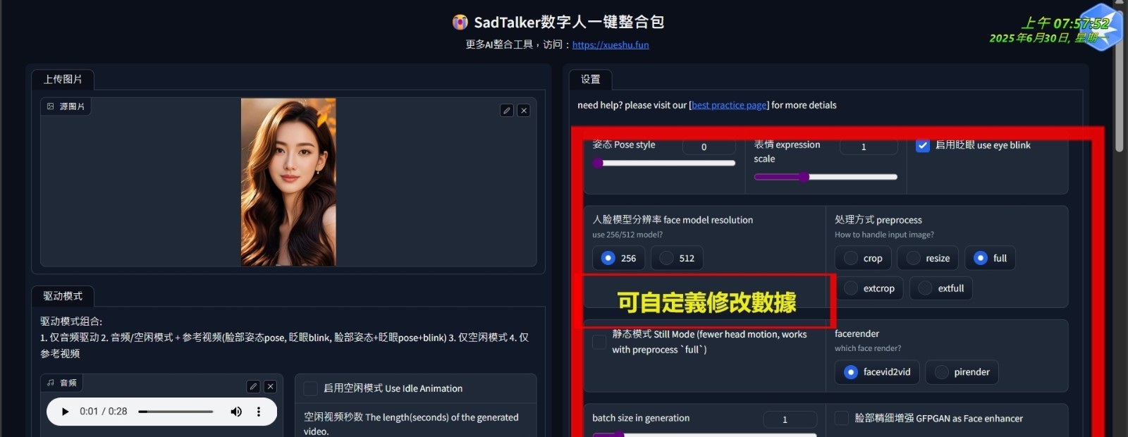
Task: Clear the uploaded audio file
Action: [270, 387]
